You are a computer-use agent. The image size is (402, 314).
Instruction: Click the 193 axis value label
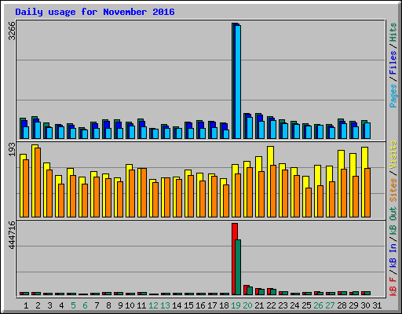[12, 150]
